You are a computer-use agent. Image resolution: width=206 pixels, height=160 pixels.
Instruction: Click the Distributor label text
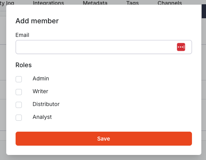point(46,104)
